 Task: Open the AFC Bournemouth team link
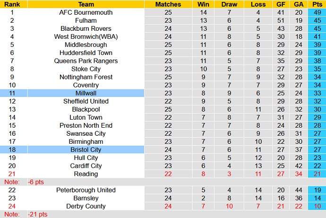(x=86, y=12)
